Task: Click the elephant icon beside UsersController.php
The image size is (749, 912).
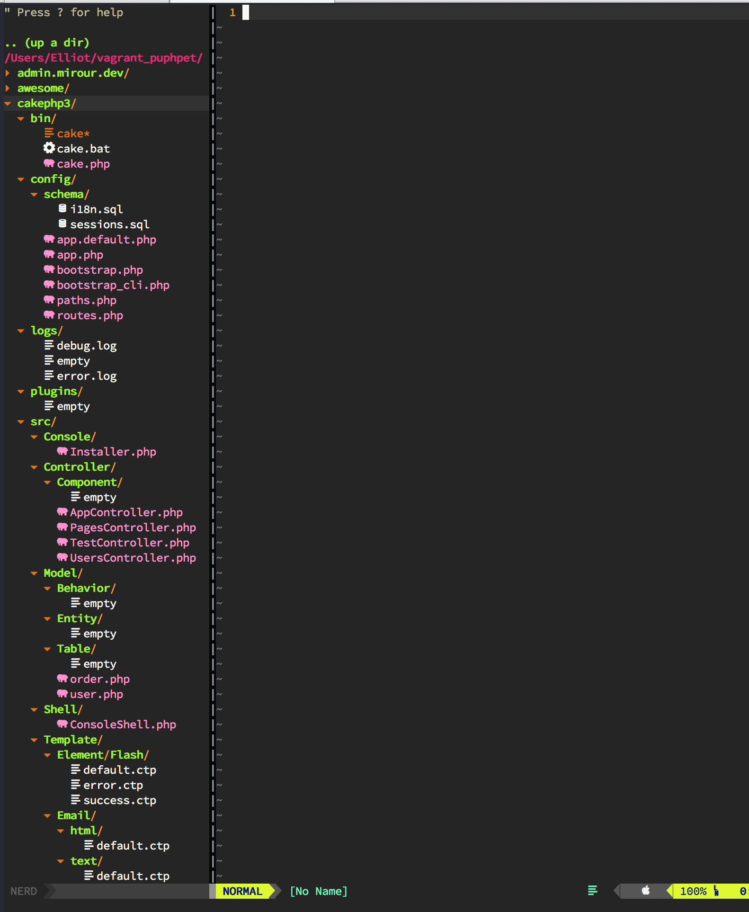Action: click(62, 557)
